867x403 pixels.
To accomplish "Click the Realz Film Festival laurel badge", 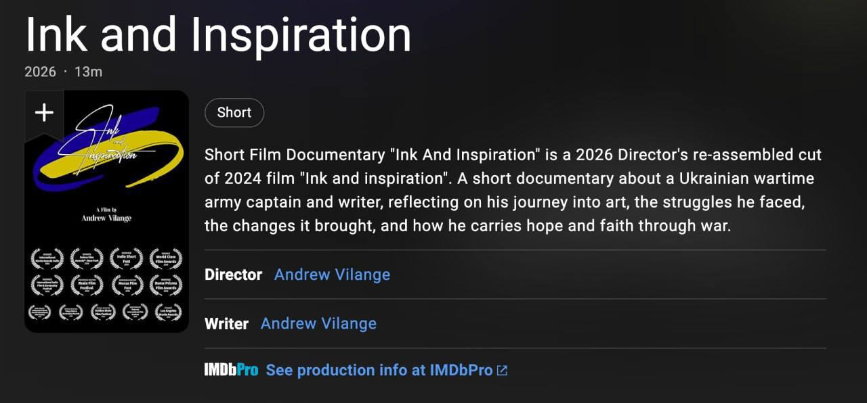I will pyautogui.click(x=87, y=285).
